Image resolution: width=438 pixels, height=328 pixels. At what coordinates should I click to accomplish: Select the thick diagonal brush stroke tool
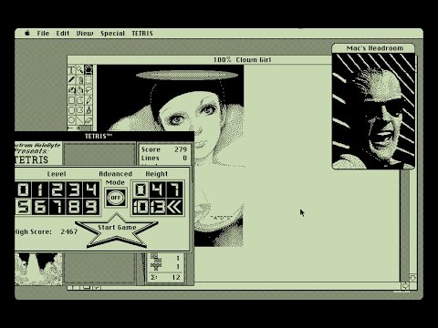(x=71, y=80)
